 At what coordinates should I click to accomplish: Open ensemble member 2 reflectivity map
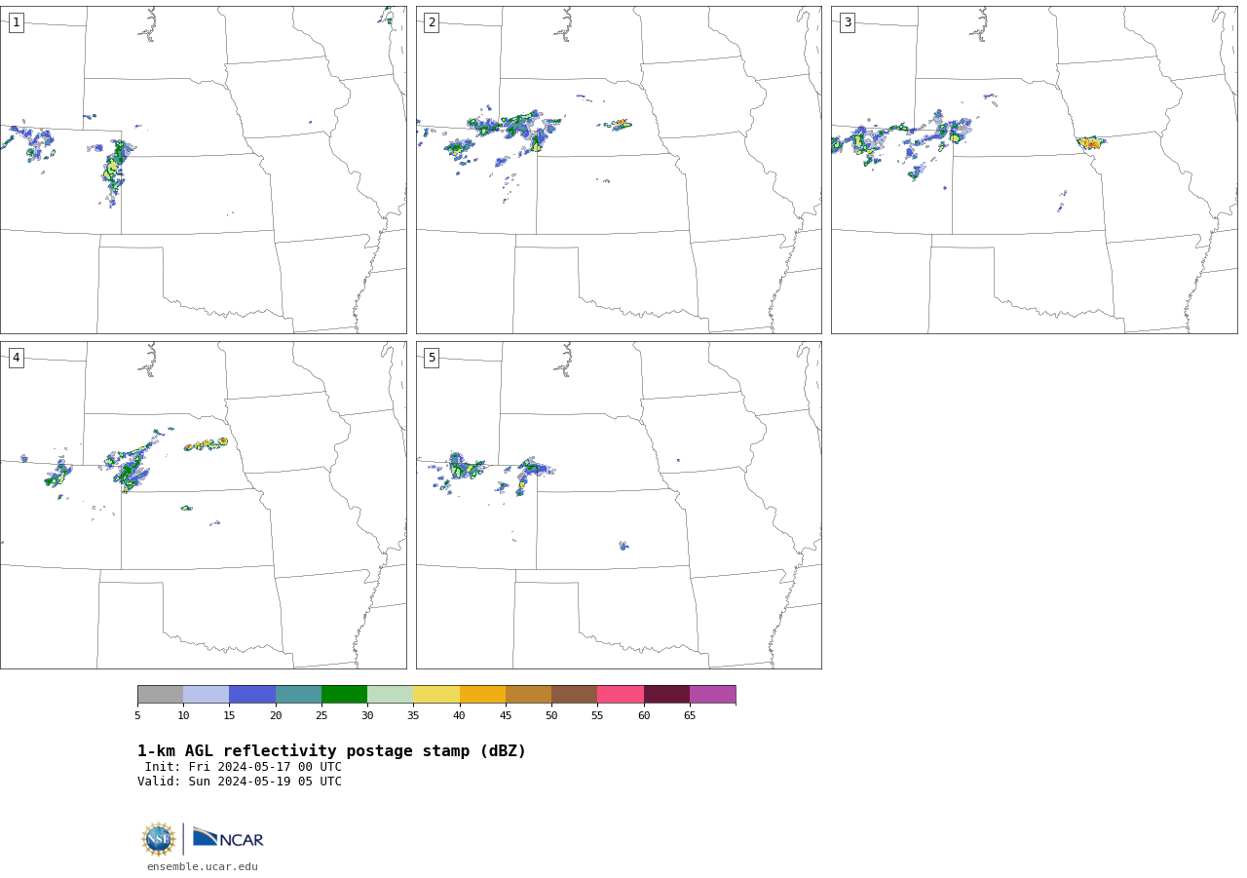click(x=619, y=170)
